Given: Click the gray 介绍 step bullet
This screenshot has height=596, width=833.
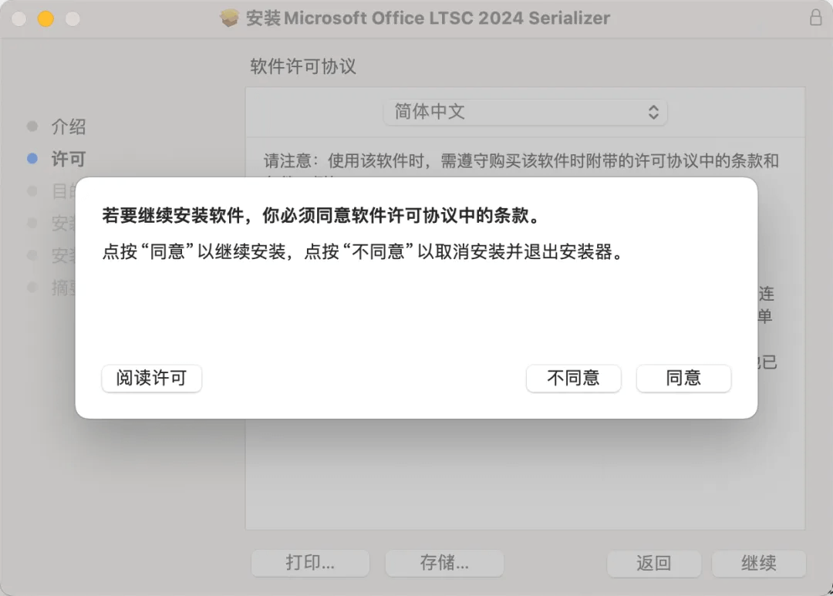Looking at the screenshot, I should point(32,126).
